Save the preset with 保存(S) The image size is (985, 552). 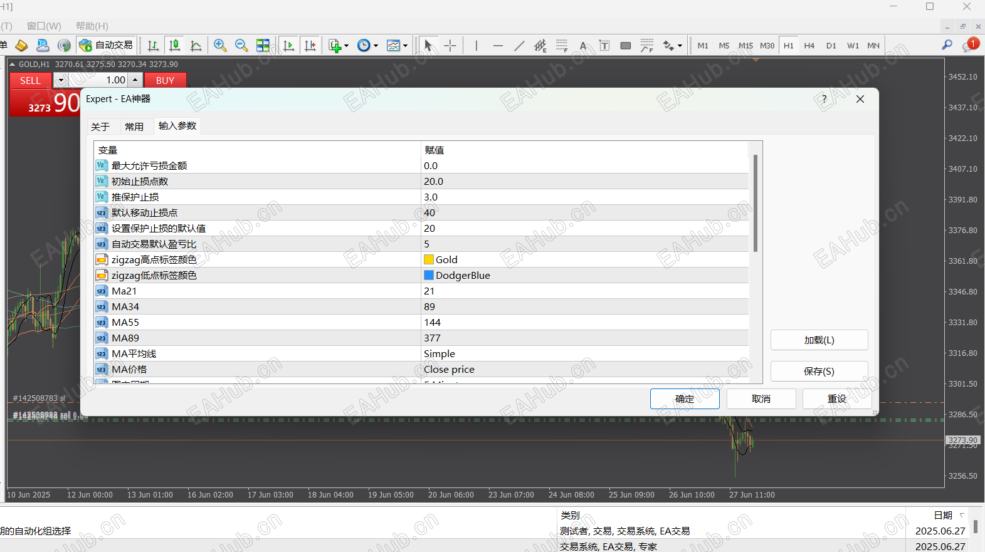[x=819, y=371]
